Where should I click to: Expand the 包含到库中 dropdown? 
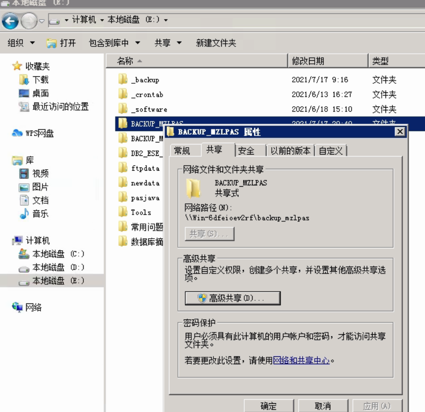114,43
